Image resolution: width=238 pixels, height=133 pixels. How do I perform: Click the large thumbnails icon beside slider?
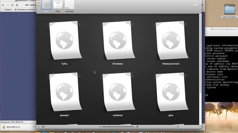(137, 127)
